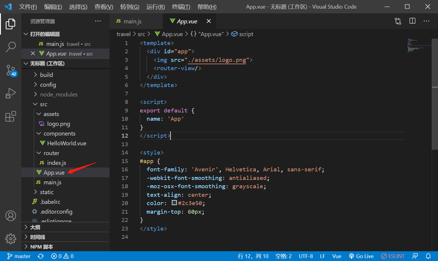Open the 帮助(H) menu

click(207, 7)
